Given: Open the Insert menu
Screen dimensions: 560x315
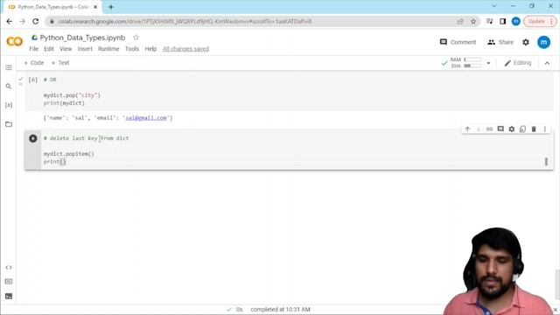Looking at the screenshot, I should pyautogui.click(x=85, y=49).
